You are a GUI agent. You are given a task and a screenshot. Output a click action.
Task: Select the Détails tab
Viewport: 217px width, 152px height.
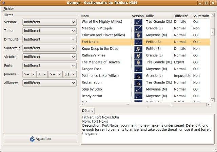coord(87,111)
